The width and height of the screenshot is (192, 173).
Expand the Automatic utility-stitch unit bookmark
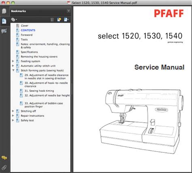coord(13,66)
